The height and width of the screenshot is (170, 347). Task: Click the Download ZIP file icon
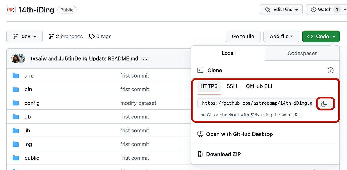(200, 154)
